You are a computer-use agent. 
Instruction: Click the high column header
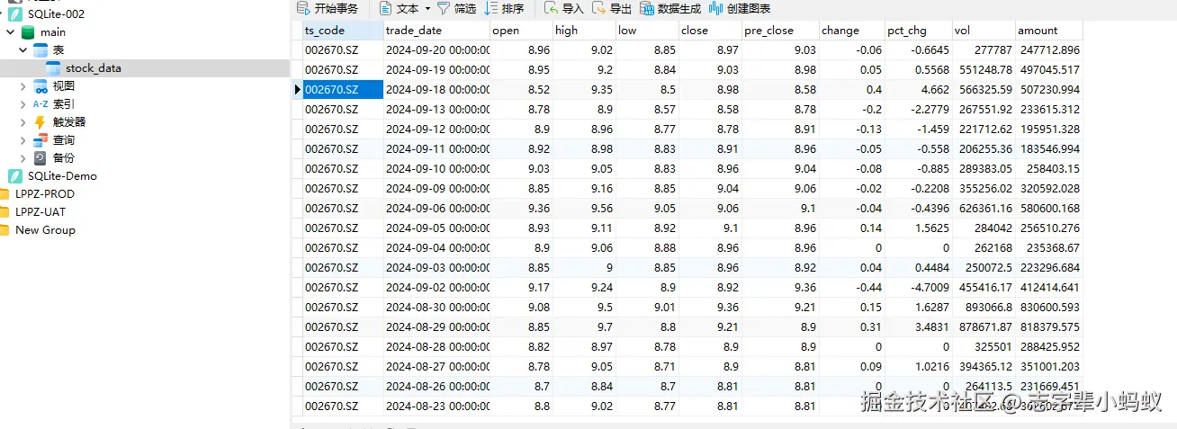coord(585,31)
